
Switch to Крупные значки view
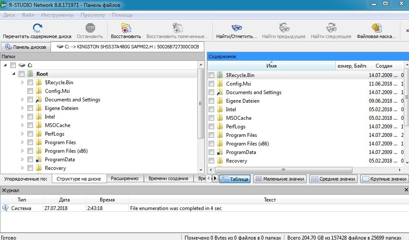(x=385, y=179)
